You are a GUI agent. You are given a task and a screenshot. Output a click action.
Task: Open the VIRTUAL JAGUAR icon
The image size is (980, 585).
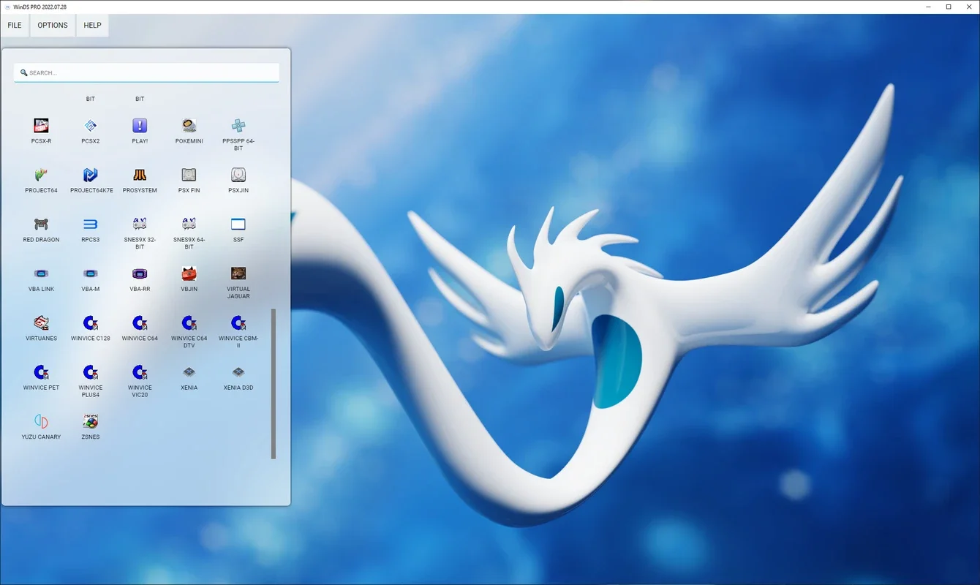coord(238,273)
